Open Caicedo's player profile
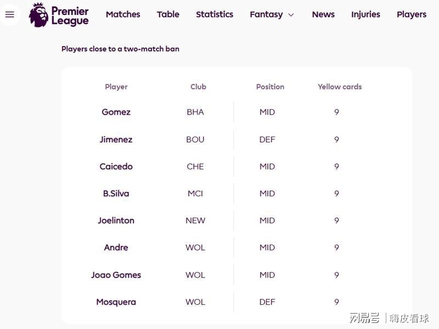 [116, 166]
